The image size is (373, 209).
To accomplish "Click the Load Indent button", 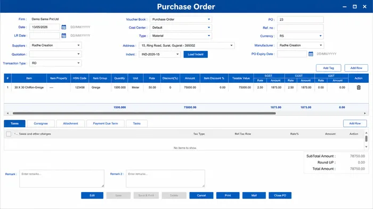I will (x=196, y=55).
